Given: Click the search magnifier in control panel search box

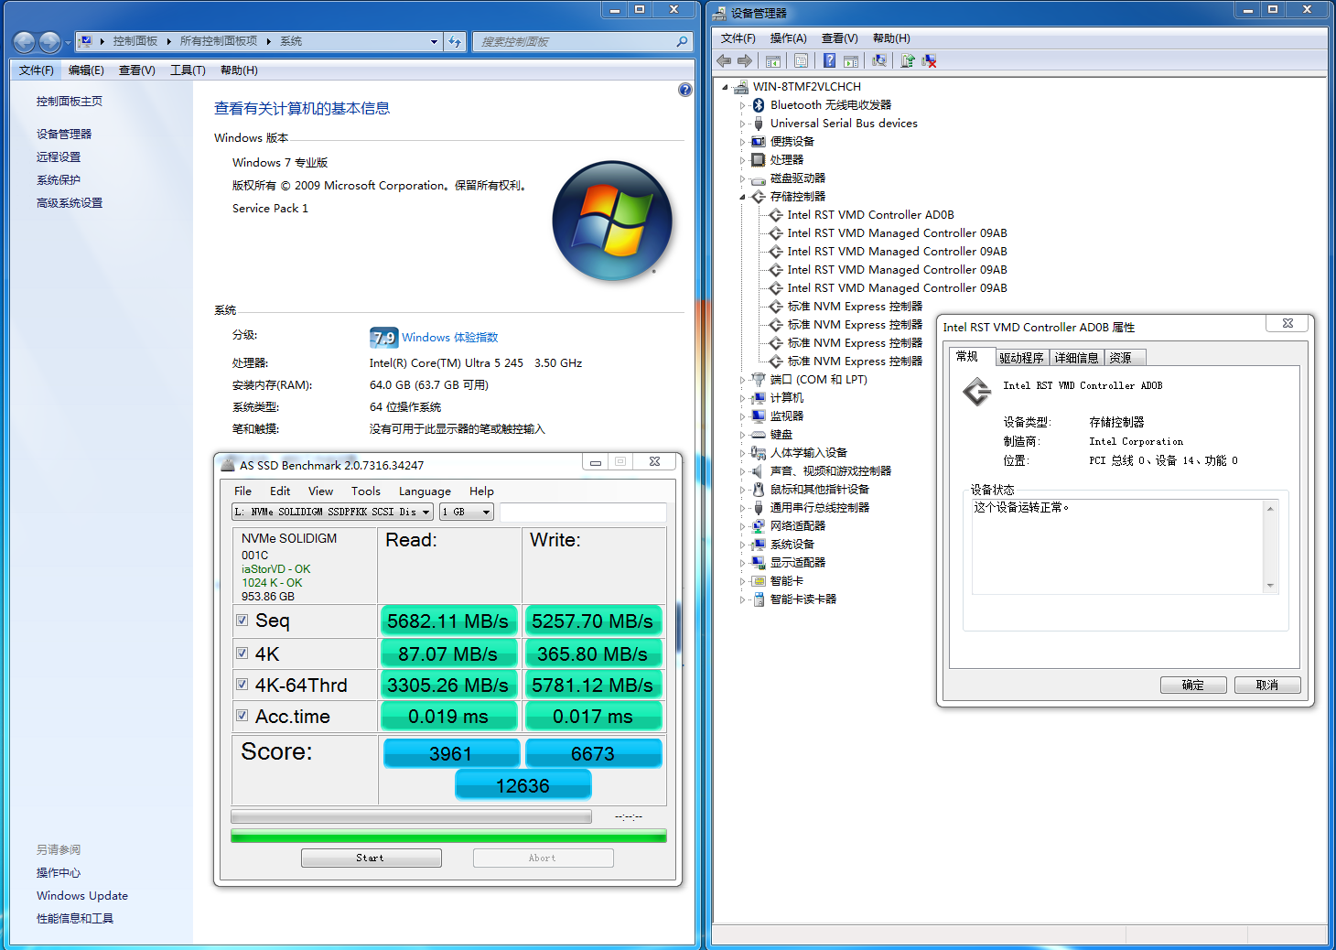Looking at the screenshot, I should point(682,41).
